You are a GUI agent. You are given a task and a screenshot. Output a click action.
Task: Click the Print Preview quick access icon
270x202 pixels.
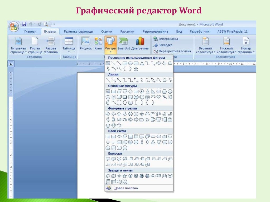click(x=46, y=24)
